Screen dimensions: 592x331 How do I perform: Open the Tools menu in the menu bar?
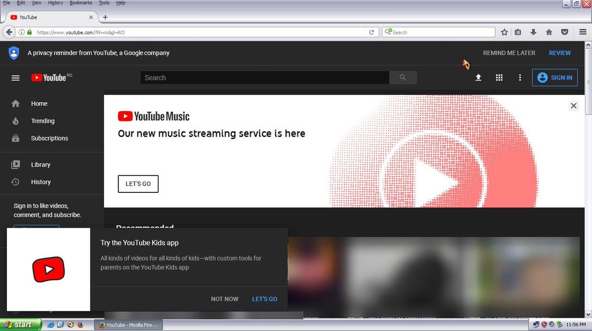coord(104,3)
